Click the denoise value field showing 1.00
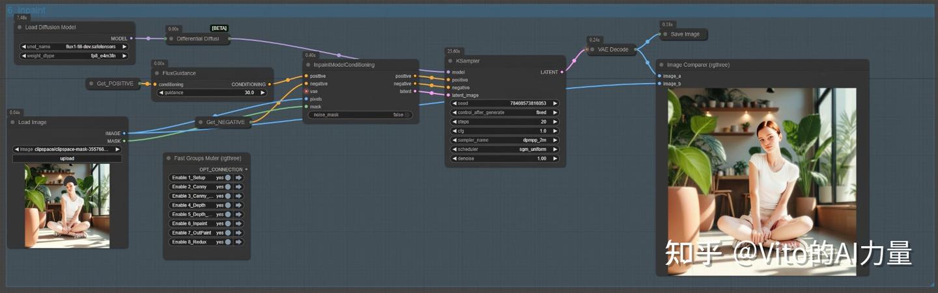The width and height of the screenshot is (938, 293). 505,159
